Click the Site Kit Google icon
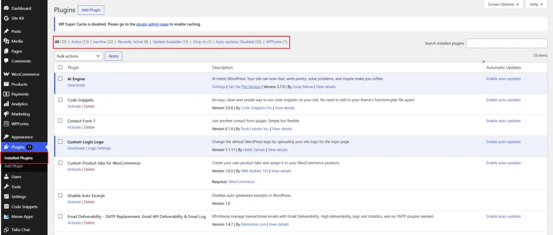The image size is (553, 235). pyautogui.click(x=6, y=18)
